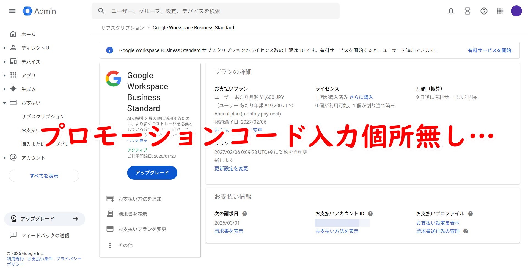Click the purple account avatar
Viewport: 528px width, 271px height.
click(x=516, y=11)
